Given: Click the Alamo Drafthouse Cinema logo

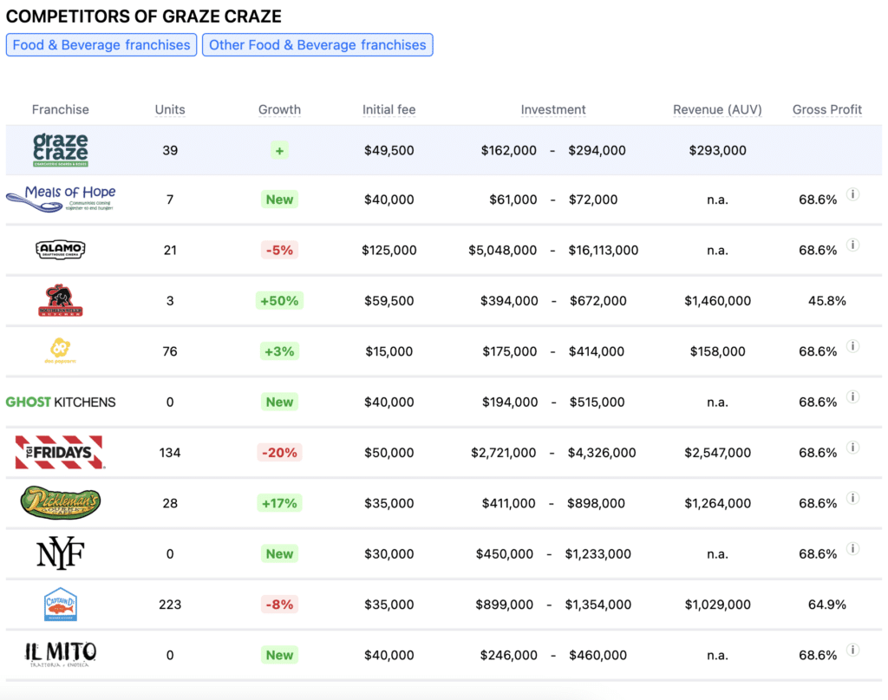Looking at the screenshot, I should click(x=61, y=249).
